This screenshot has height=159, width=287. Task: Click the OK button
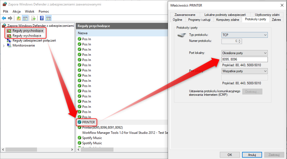(x=230, y=155)
